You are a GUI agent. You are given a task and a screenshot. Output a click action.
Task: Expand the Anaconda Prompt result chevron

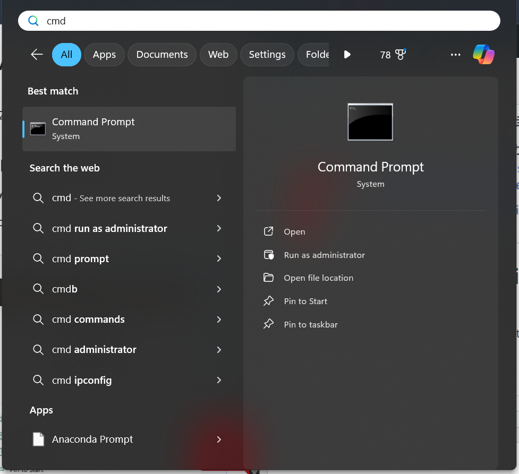click(219, 439)
